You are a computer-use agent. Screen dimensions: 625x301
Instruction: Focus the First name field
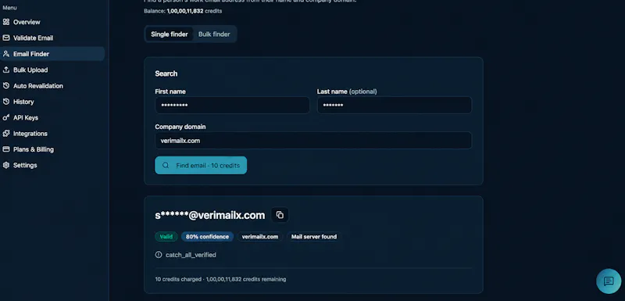pos(232,106)
